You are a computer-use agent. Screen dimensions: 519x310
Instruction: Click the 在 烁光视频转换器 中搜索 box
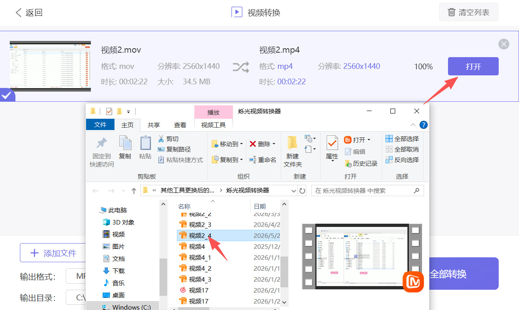point(367,190)
